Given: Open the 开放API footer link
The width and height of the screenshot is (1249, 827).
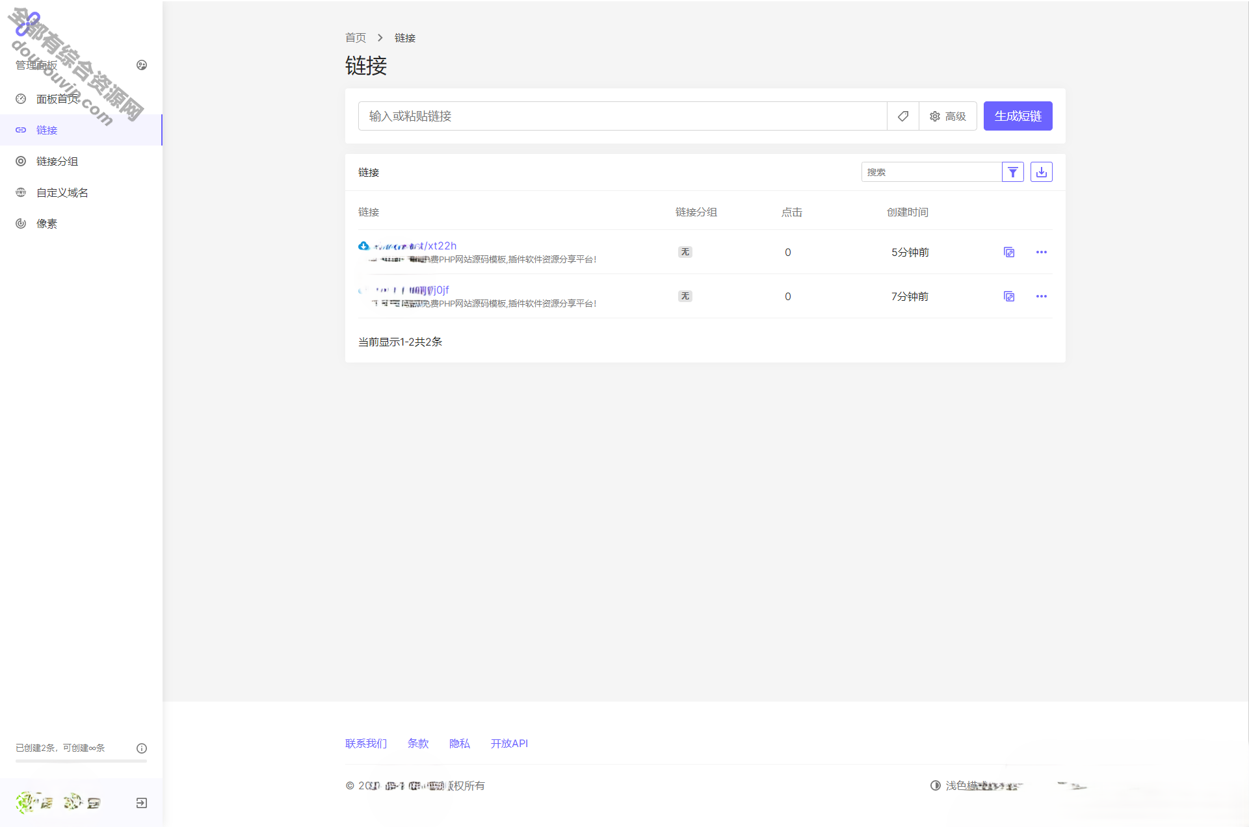Looking at the screenshot, I should 509,743.
